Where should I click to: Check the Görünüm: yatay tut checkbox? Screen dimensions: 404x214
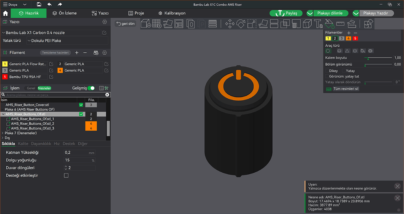[327, 76]
